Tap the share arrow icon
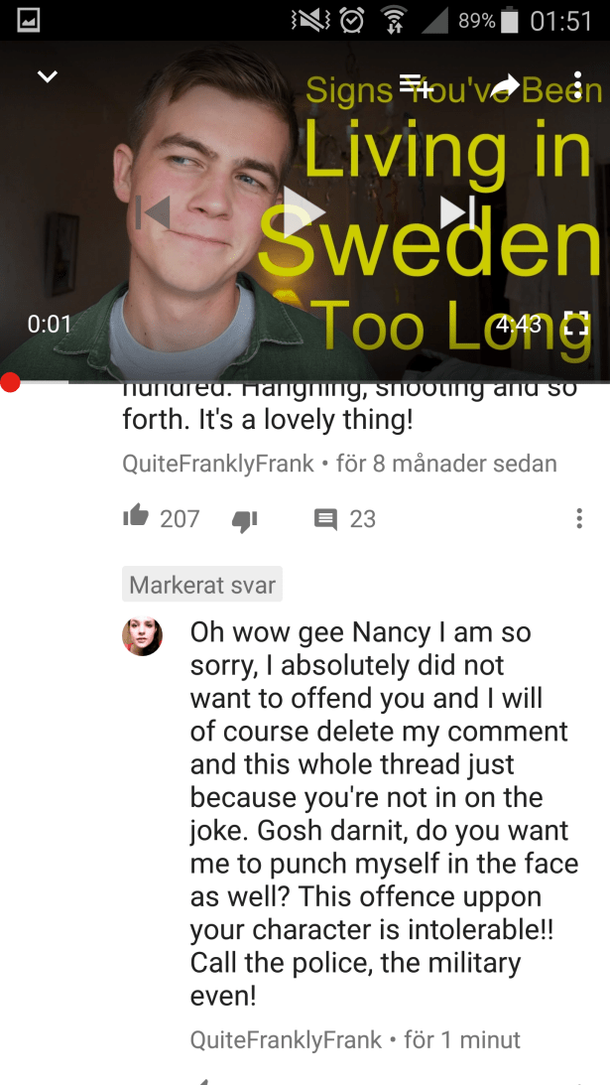The width and height of the screenshot is (610, 1085). [x=504, y=85]
